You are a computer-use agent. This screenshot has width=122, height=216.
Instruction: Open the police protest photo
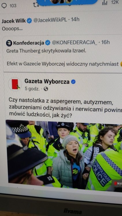point(64,154)
